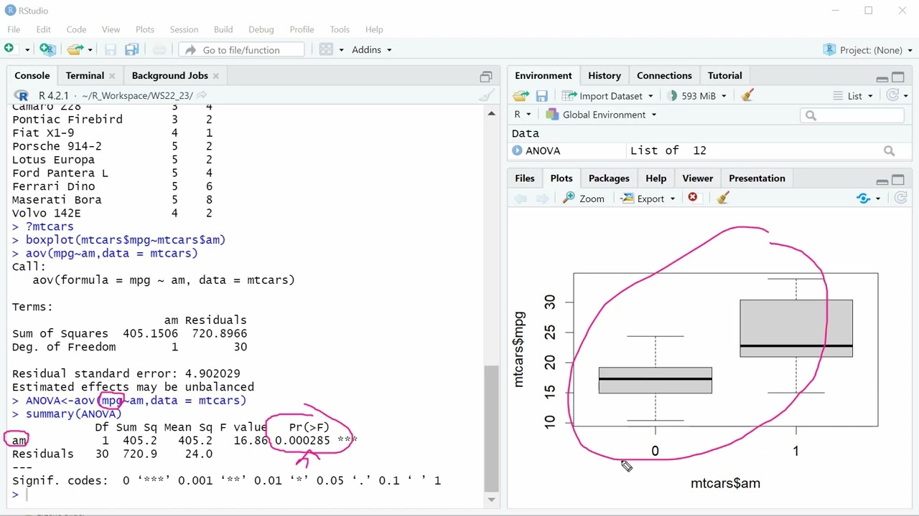Click the create new project icon

[47, 49]
